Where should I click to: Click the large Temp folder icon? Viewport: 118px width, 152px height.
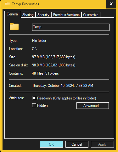point(14,26)
